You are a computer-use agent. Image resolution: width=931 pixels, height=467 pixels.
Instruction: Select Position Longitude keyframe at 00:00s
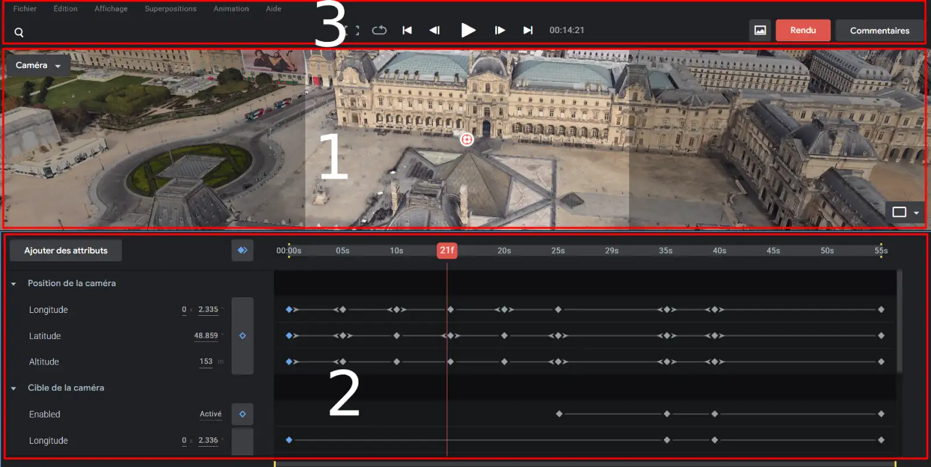289,309
